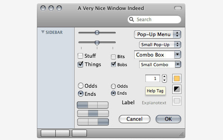This screenshot has height=140, width=223.
Task: Click the Small Combo dropdown arrow
Action: pyautogui.click(x=178, y=65)
